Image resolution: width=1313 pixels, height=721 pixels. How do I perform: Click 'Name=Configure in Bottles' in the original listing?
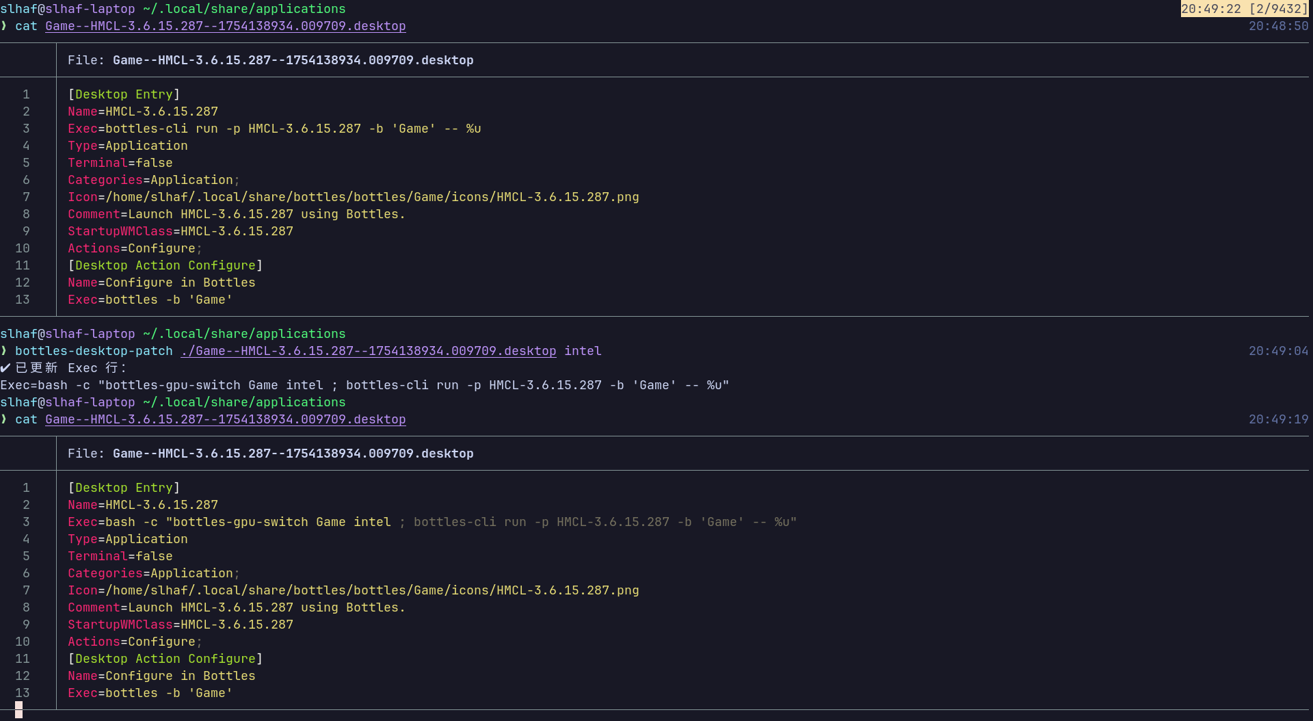click(x=161, y=283)
